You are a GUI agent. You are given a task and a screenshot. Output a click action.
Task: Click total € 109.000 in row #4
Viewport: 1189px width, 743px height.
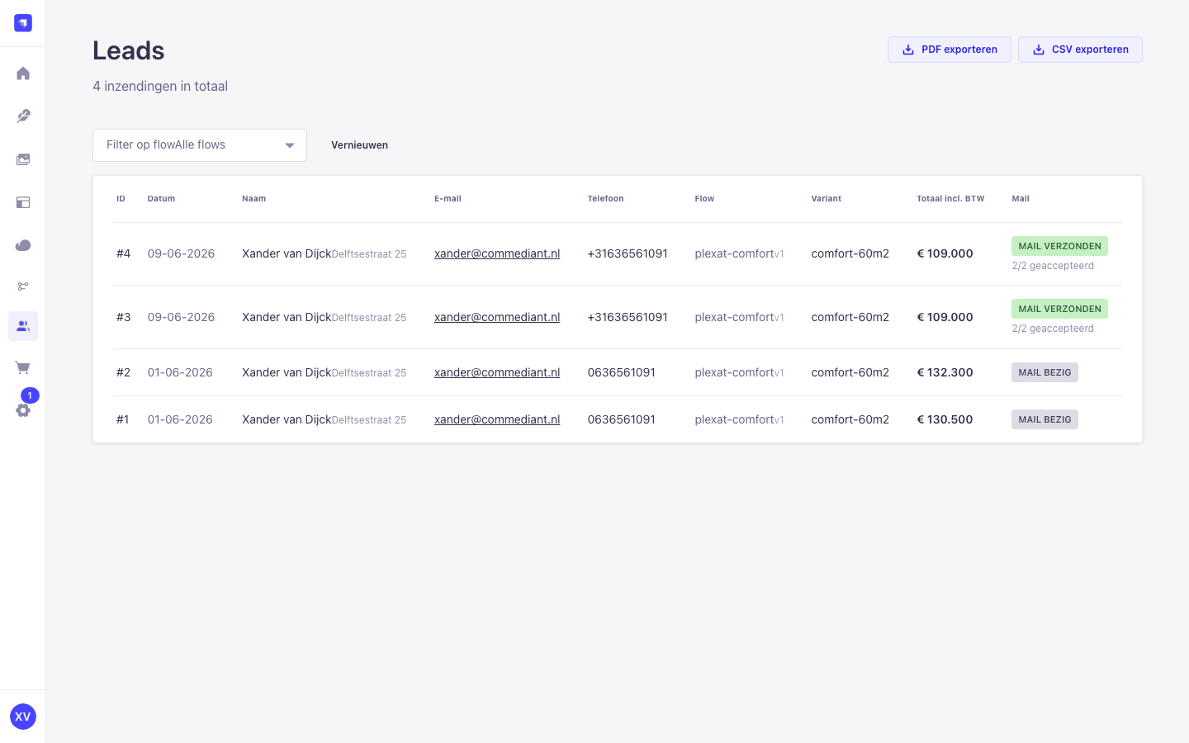pyautogui.click(x=945, y=253)
